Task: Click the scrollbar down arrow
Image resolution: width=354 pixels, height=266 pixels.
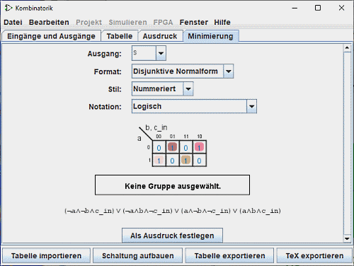Action: click(347, 238)
